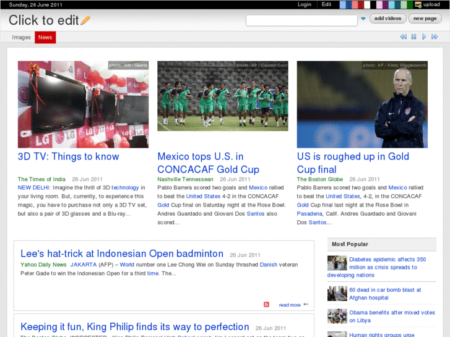Click 'World' link in badminton story
Image resolution: width=450 pixels, height=337 pixels.
tap(127, 265)
